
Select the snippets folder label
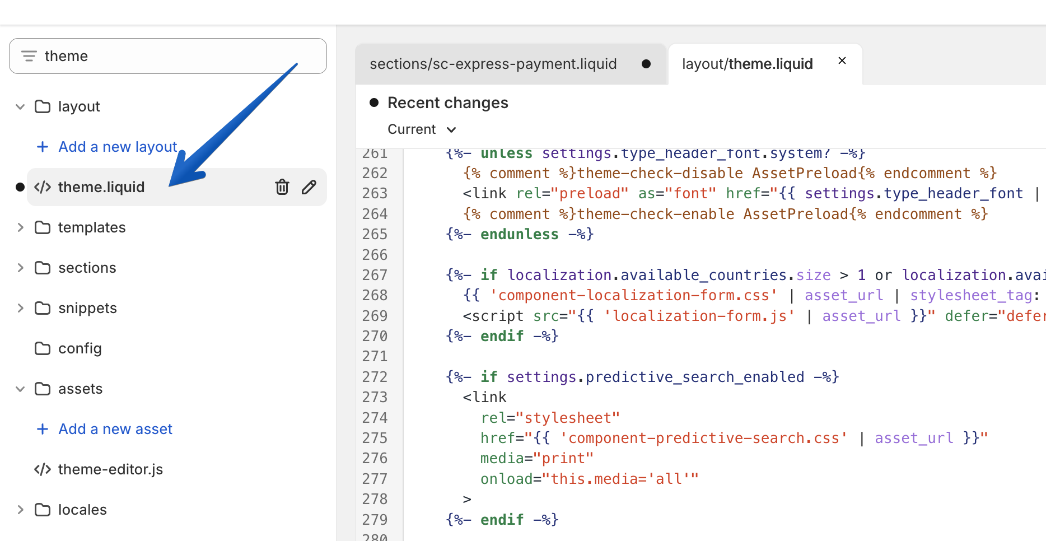[x=87, y=308]
